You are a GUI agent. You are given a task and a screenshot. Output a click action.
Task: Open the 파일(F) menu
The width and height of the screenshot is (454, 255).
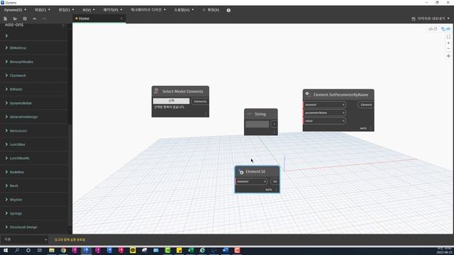[43, 10]
